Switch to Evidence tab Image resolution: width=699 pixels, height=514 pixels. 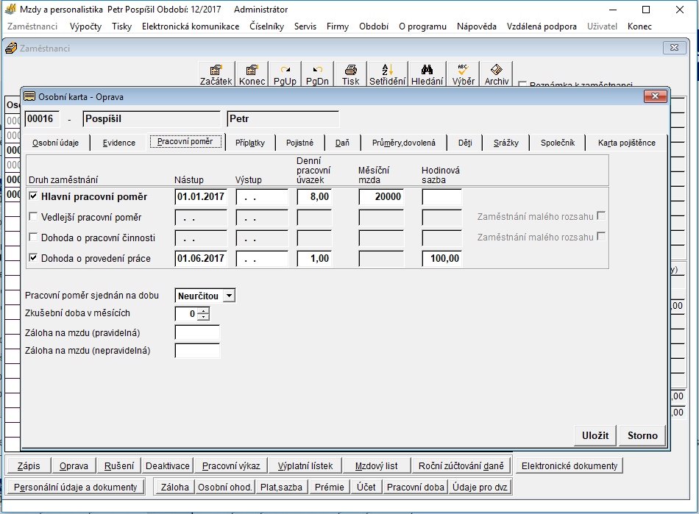[x=118, y=143]
